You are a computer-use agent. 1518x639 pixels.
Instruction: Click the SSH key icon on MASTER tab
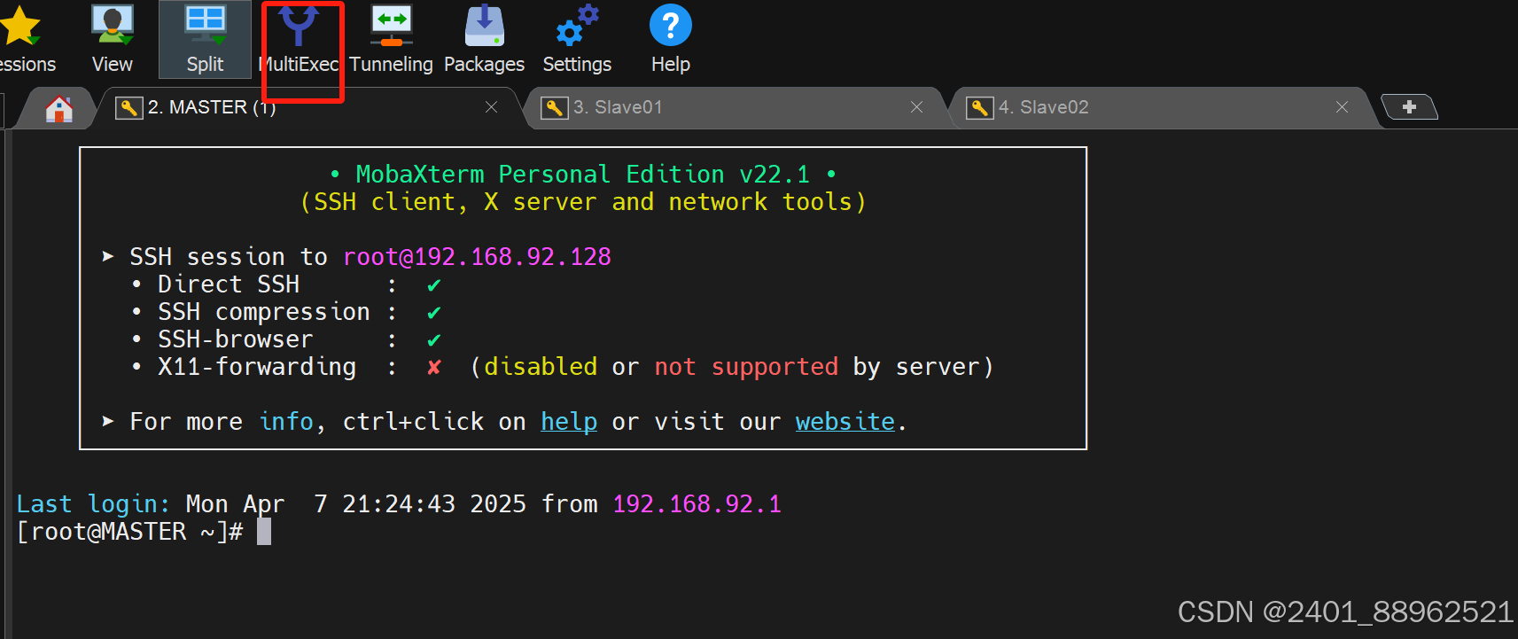(x=129, y=108)
